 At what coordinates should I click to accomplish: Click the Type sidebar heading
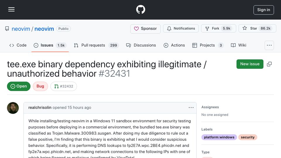pyautogui.click(x=205, y=152)
